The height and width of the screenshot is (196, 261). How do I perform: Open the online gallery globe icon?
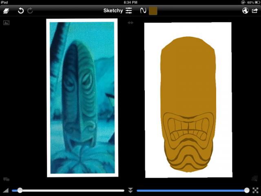(x=245, y=11)
